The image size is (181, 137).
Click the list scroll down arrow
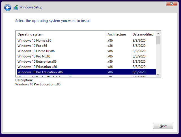(x=158, y=74)
